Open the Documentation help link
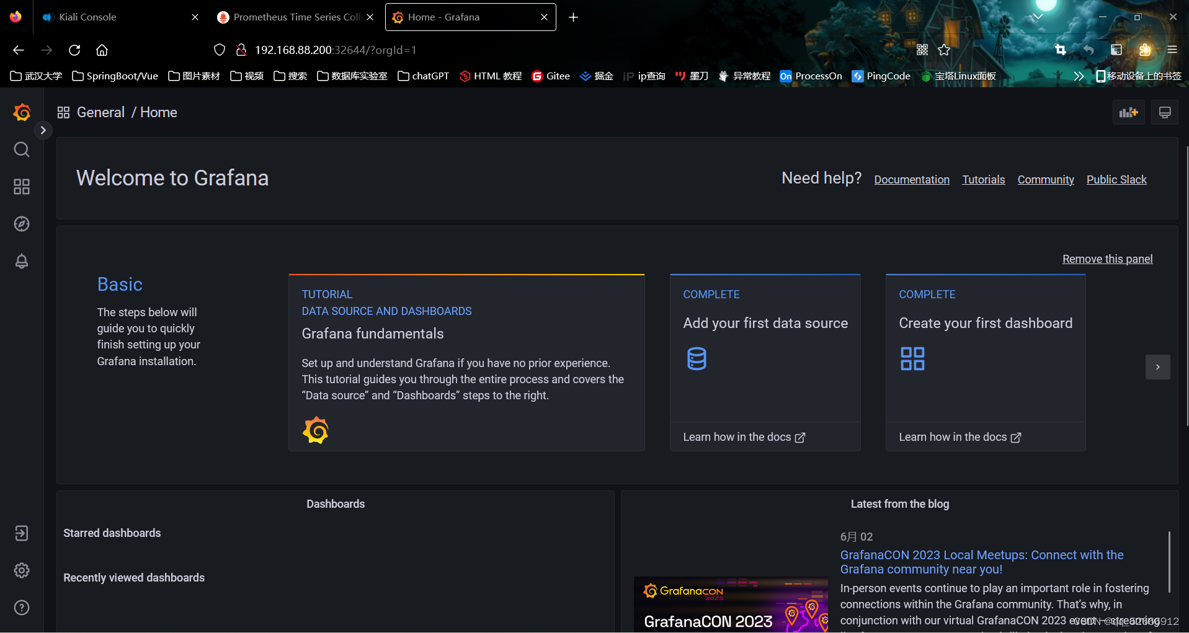 coord(912,180)
